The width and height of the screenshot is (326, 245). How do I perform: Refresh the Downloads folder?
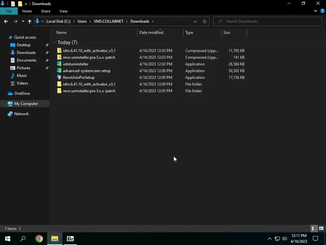tap(205, 21)
